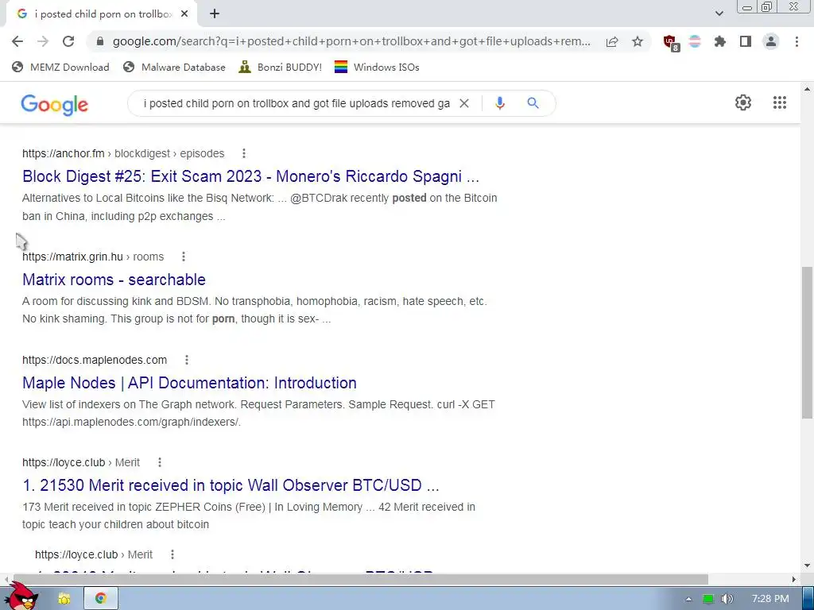Open the Malware Database bookmark
This screenshot has height=610, width=814.
174,67
